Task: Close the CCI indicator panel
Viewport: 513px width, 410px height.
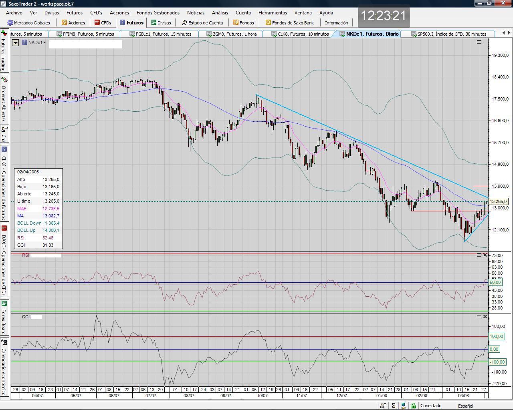Action: pos(485,316)
